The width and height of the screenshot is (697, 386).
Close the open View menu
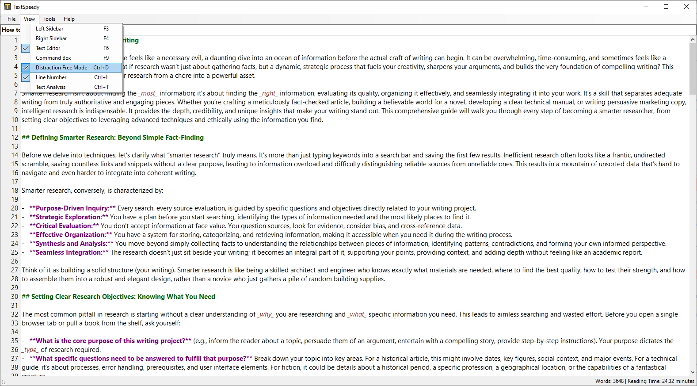pyautogui.click(x=29, y=19)
